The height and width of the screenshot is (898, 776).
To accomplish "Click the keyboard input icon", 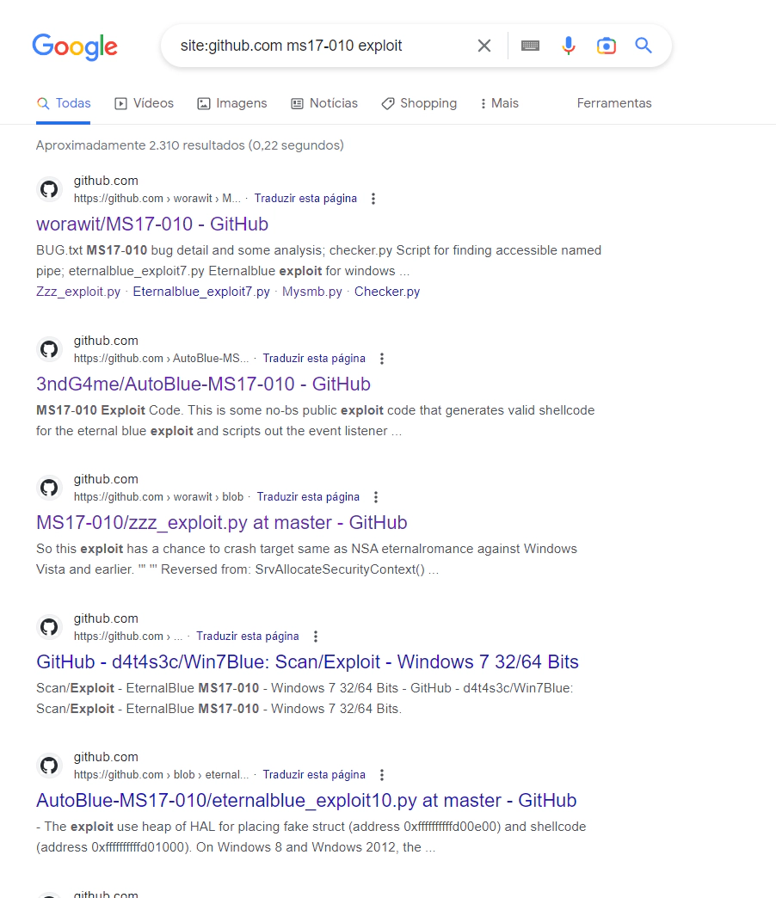I will [530, 46].
